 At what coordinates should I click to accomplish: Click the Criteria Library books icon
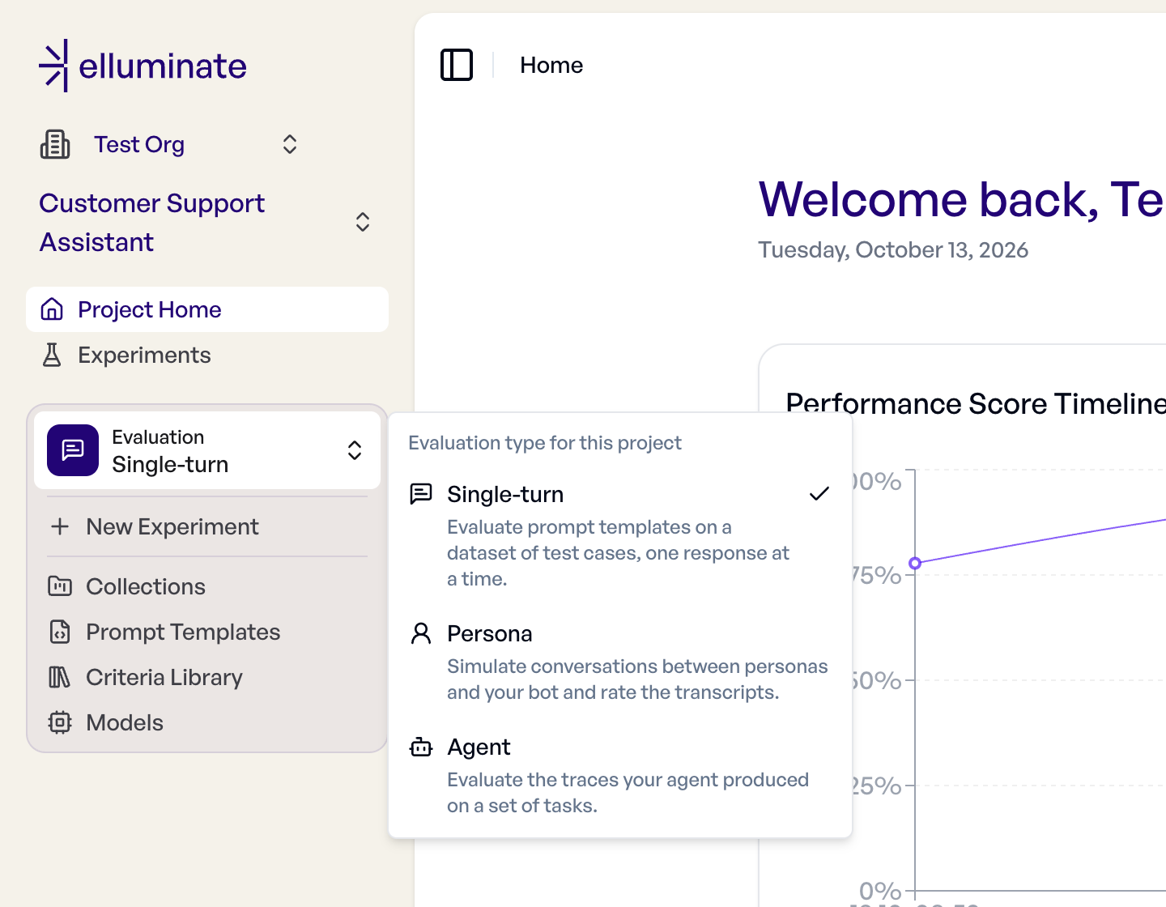60,677
